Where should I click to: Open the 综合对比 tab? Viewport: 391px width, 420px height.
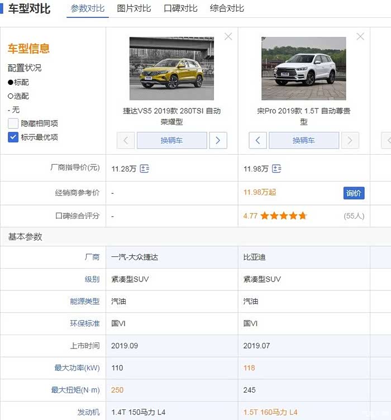[227, 8]
